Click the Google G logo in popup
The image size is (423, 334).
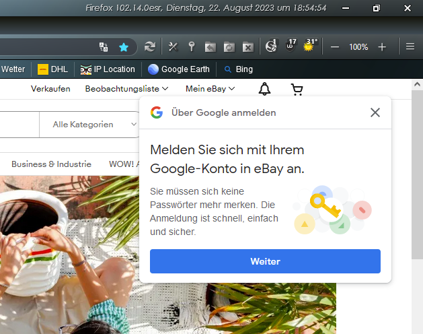[157, 112]
